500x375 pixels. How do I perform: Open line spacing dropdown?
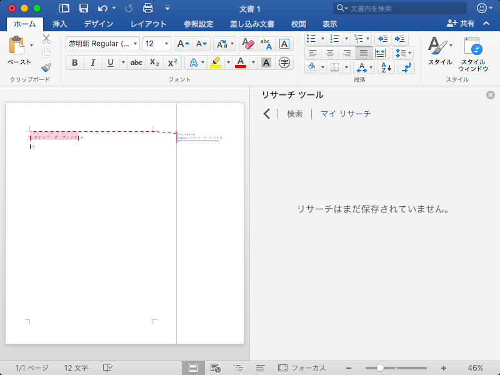[x=402, y=53]
